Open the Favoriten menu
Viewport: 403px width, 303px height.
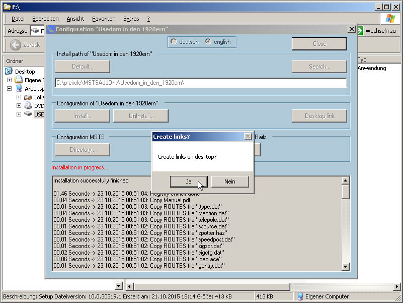104,19
